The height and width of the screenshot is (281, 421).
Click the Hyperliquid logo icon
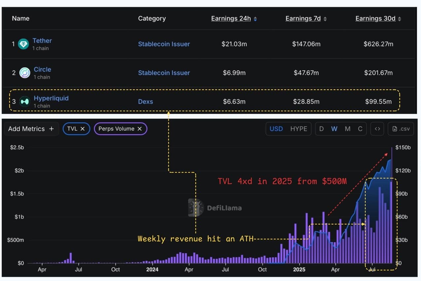click(x=25, y=102)
